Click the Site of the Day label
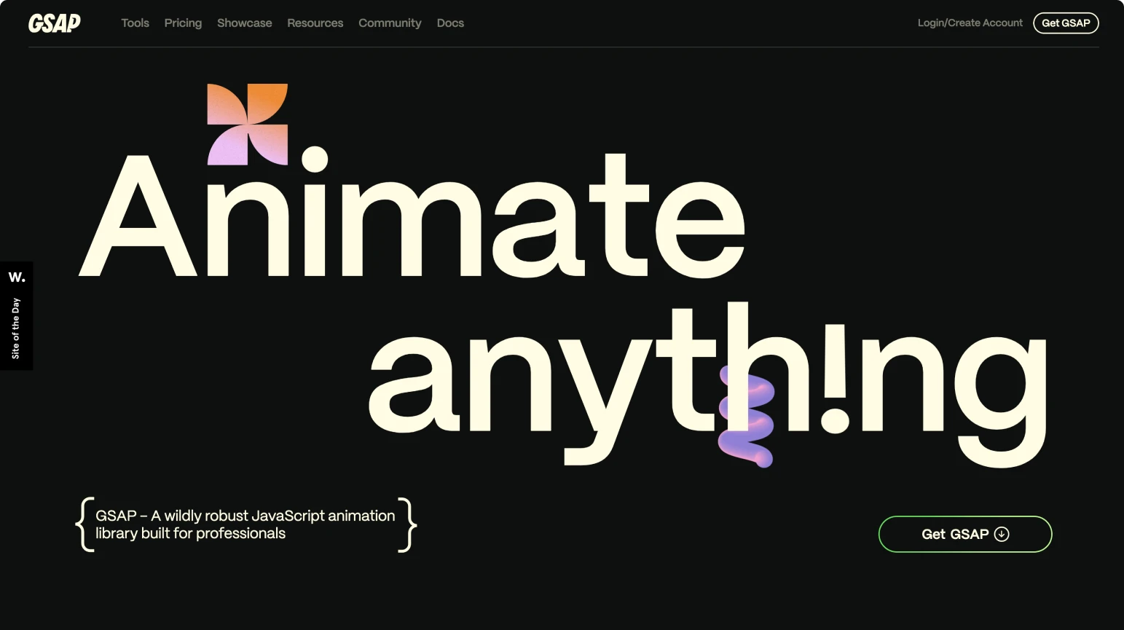 click(x=15, y=328)
